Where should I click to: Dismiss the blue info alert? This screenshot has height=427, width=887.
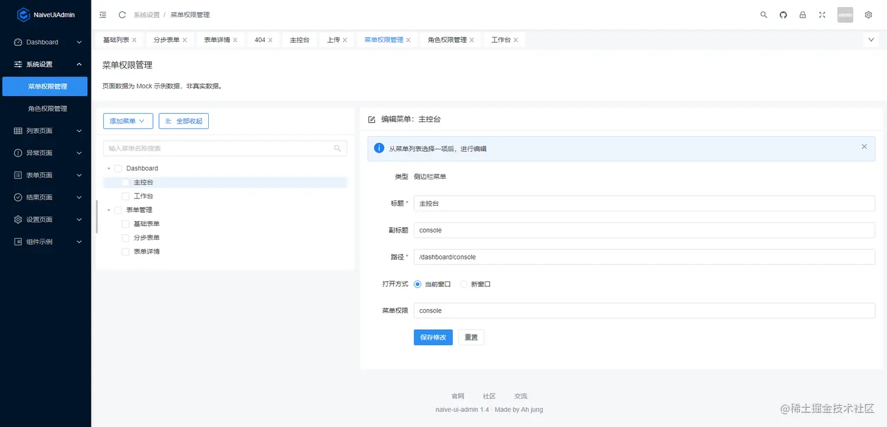pos(864,146)
